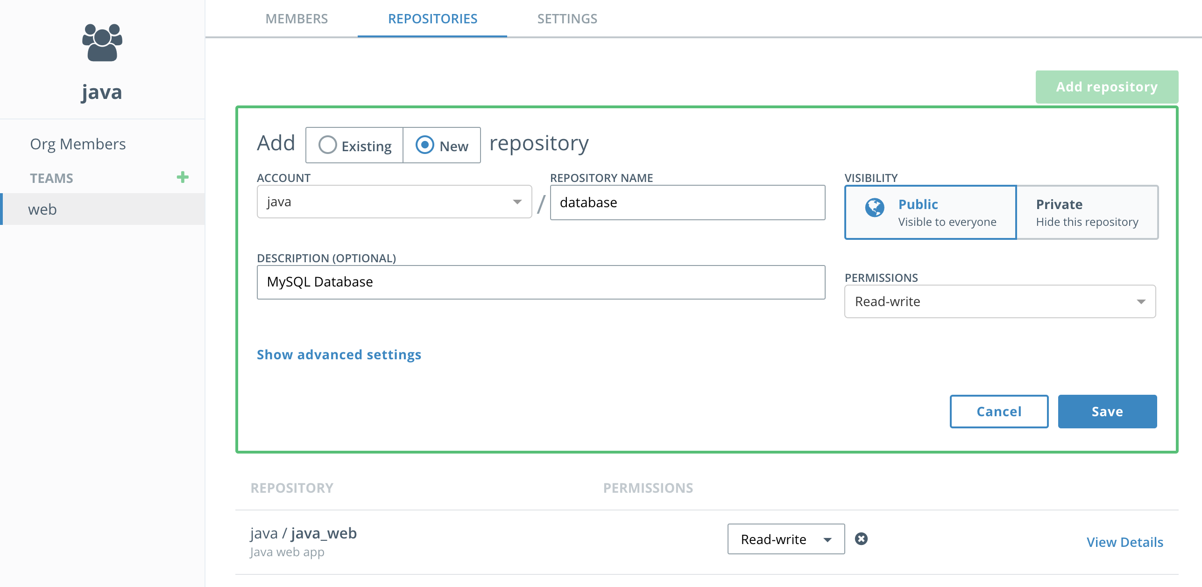Click the java organization group icon
The width and height of the screenshot is (1202, 587).
[x=102, y=42]
